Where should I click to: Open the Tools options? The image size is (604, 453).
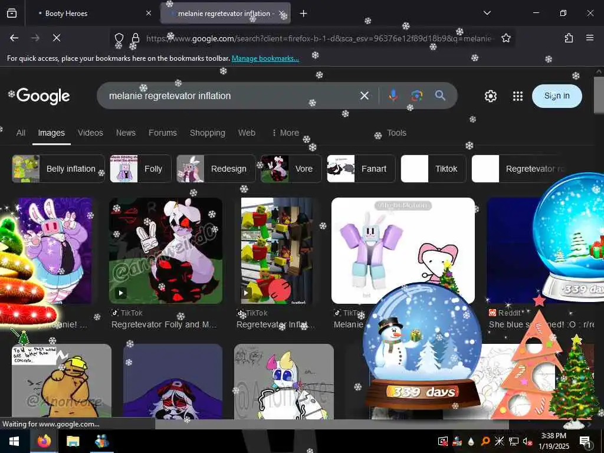[x=396, y=133]
